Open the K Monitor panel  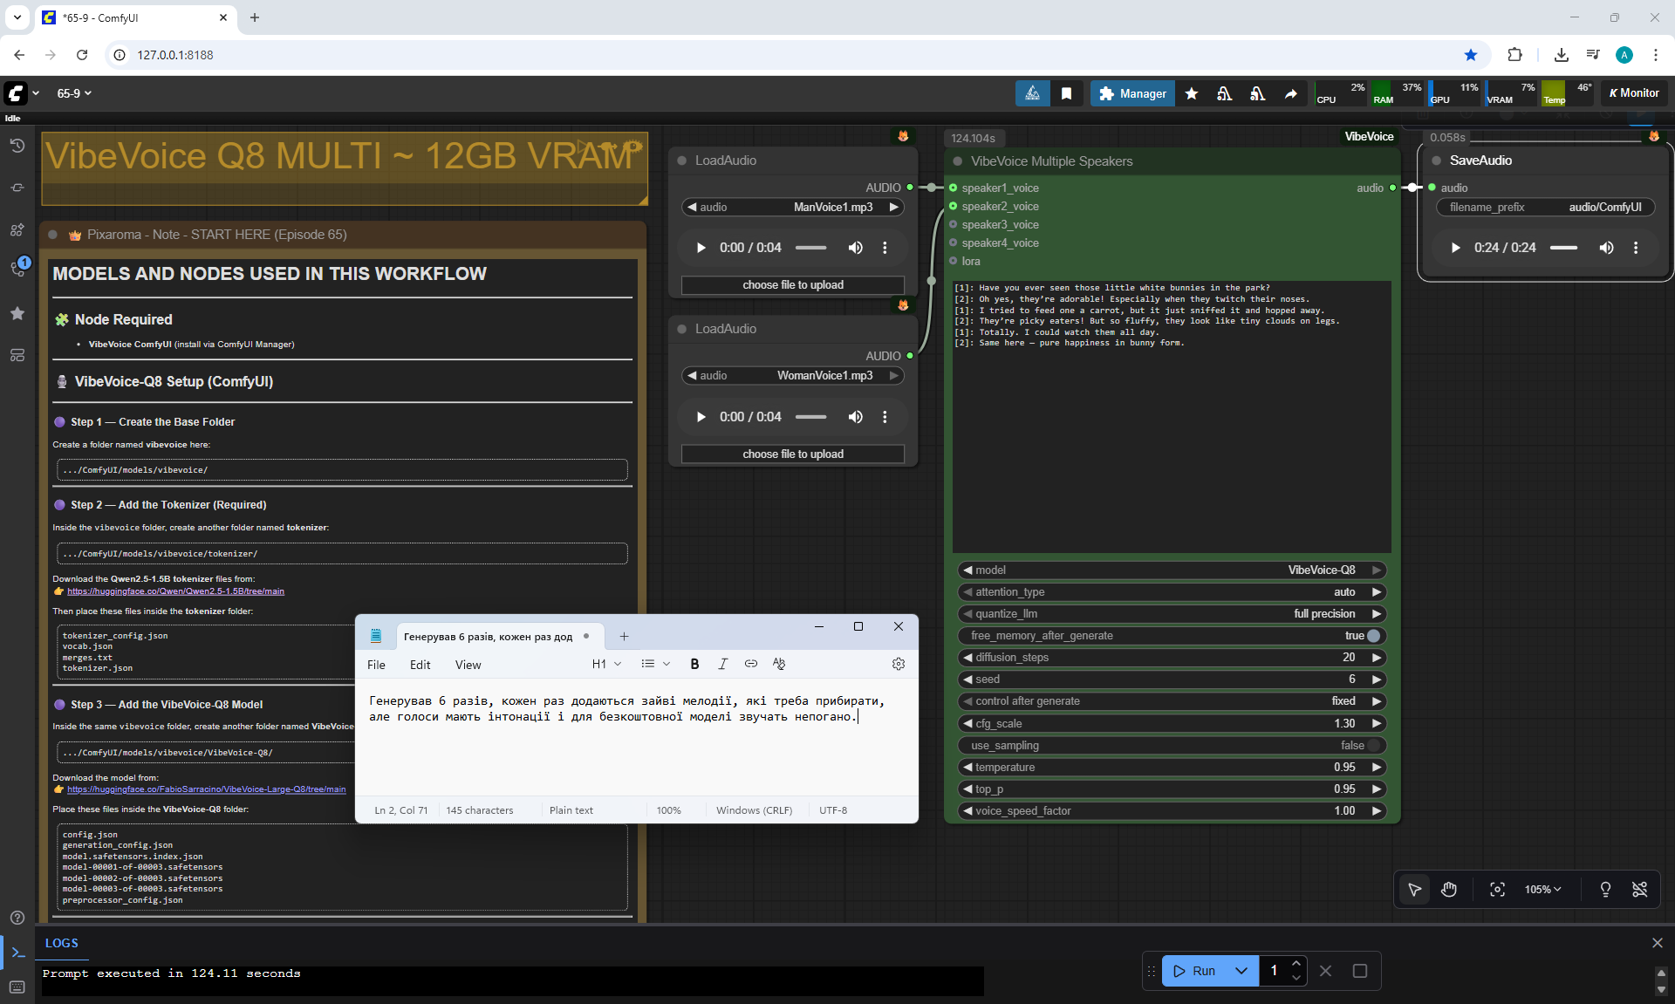click(1634, 93)
